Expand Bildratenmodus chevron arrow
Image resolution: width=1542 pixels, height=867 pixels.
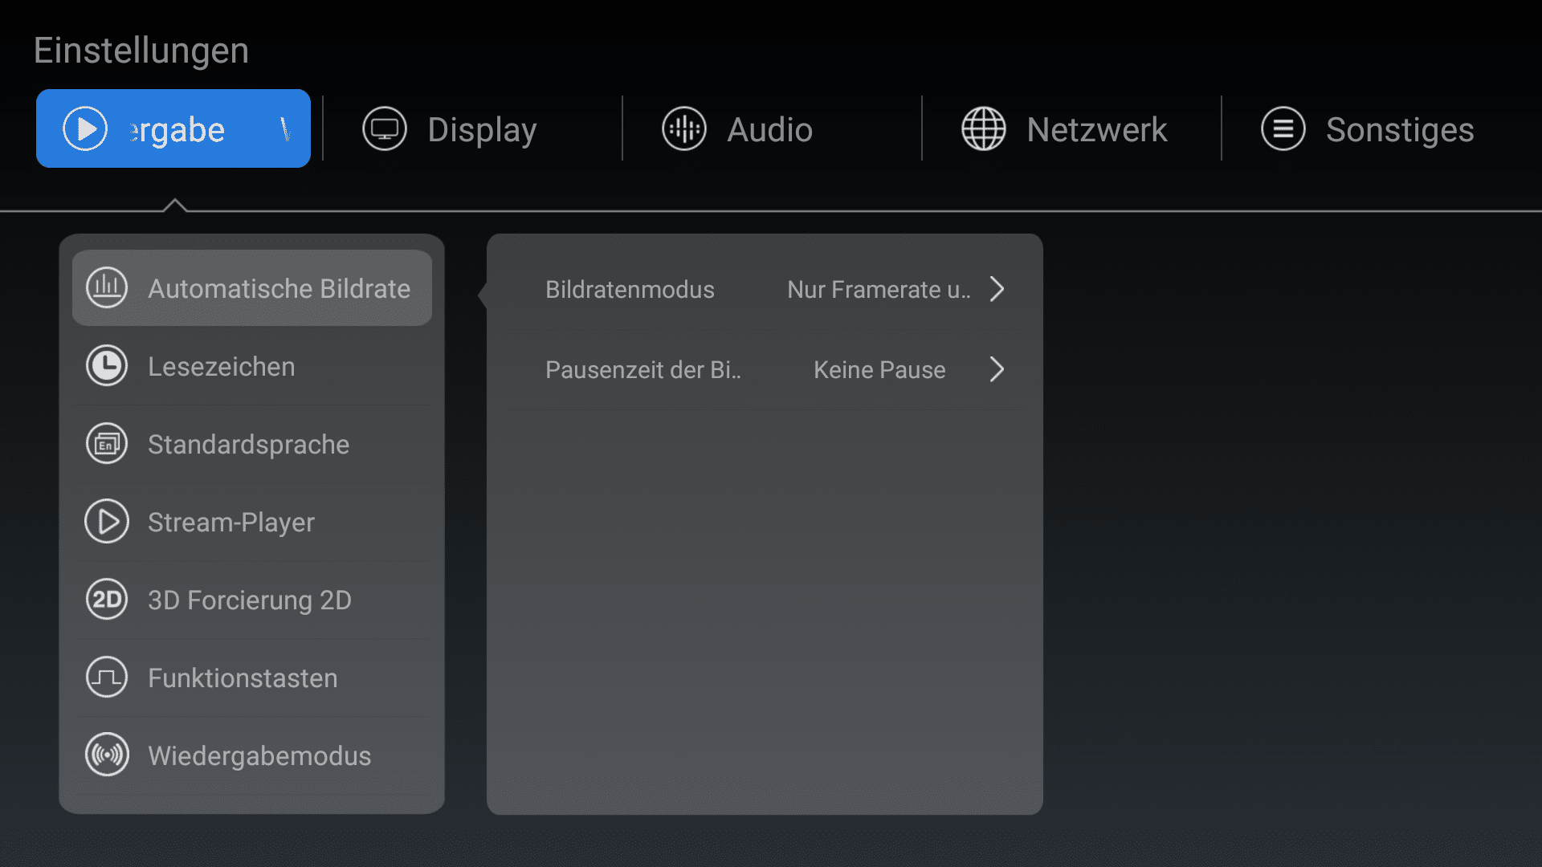(x=997, y=289)
